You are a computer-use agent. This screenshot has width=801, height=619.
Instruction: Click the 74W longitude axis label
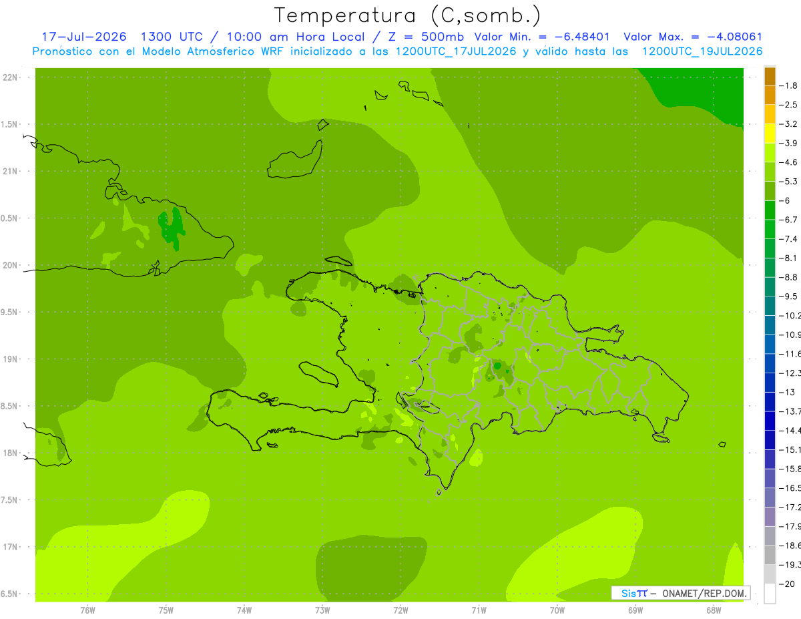(x=244, y=610)
